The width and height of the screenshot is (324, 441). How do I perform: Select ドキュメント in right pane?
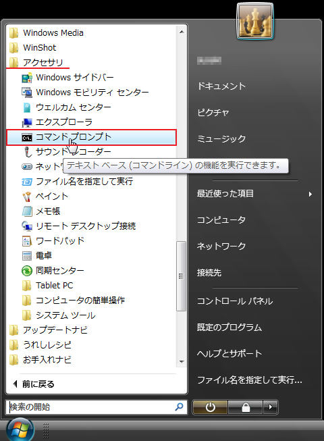pos(221,86)
